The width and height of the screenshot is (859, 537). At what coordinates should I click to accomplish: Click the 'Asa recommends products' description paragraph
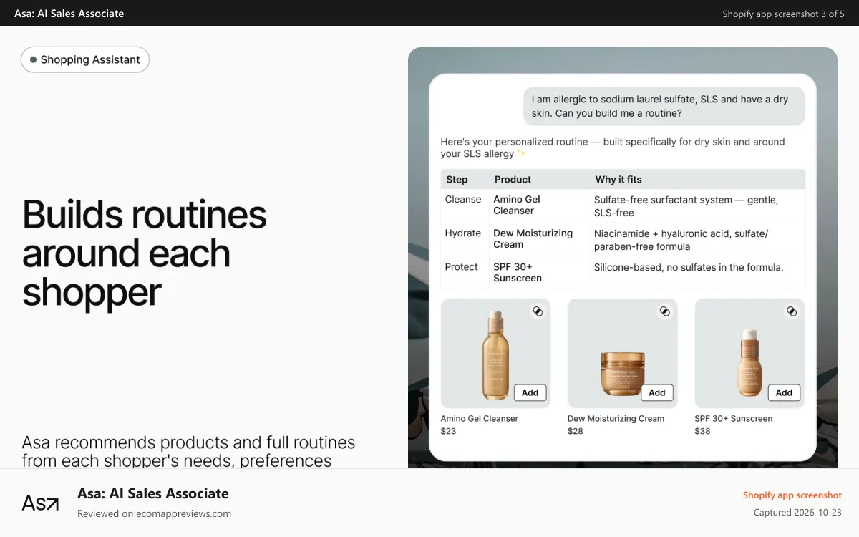188,451
